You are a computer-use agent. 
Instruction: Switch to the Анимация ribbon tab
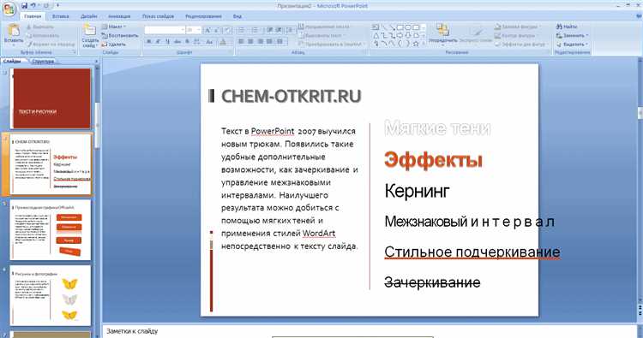[119, 16]
